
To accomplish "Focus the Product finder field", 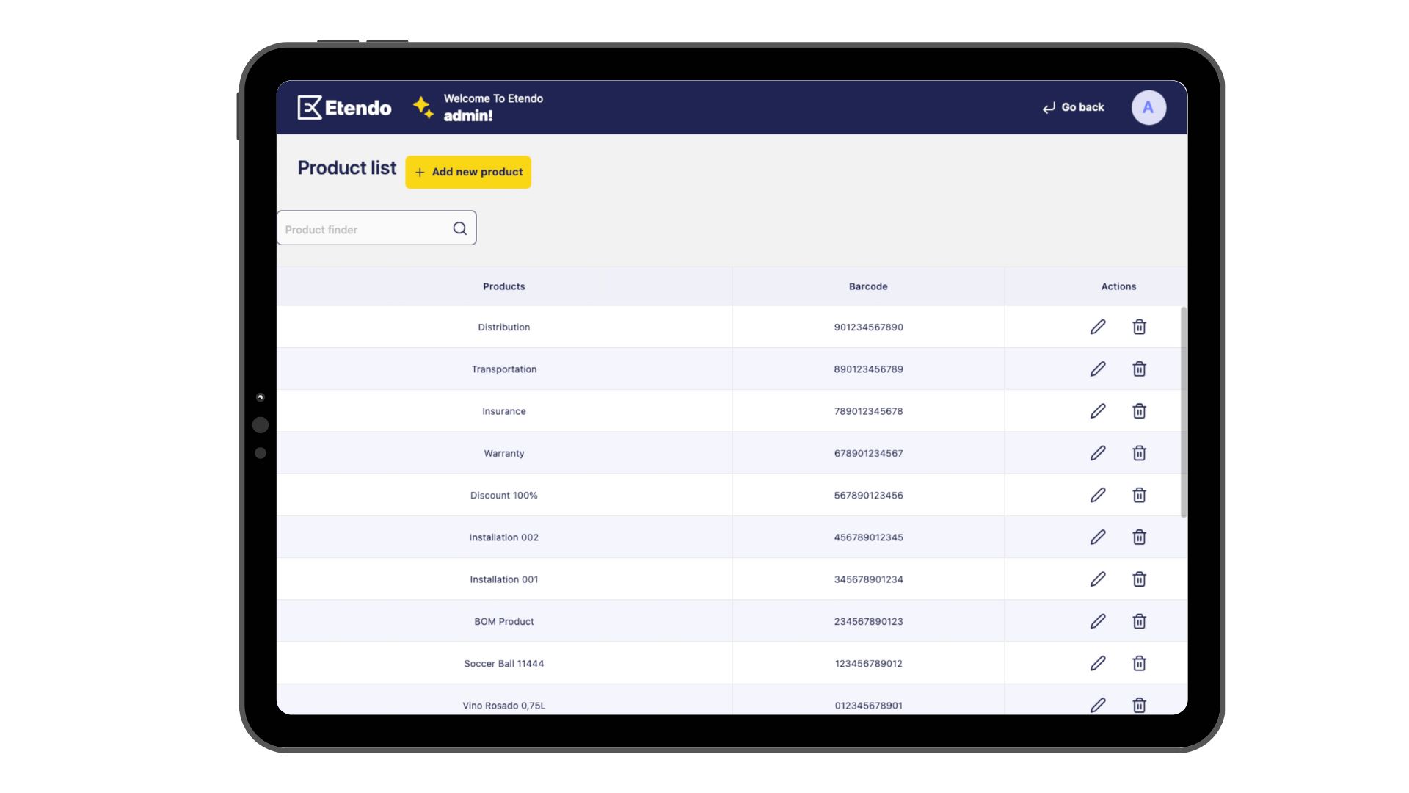I will click(376, 228).
